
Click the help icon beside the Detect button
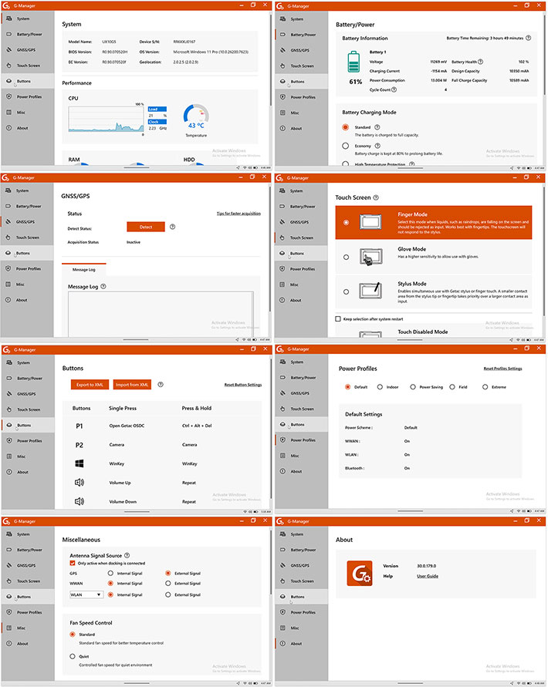[x=172, y=227]
